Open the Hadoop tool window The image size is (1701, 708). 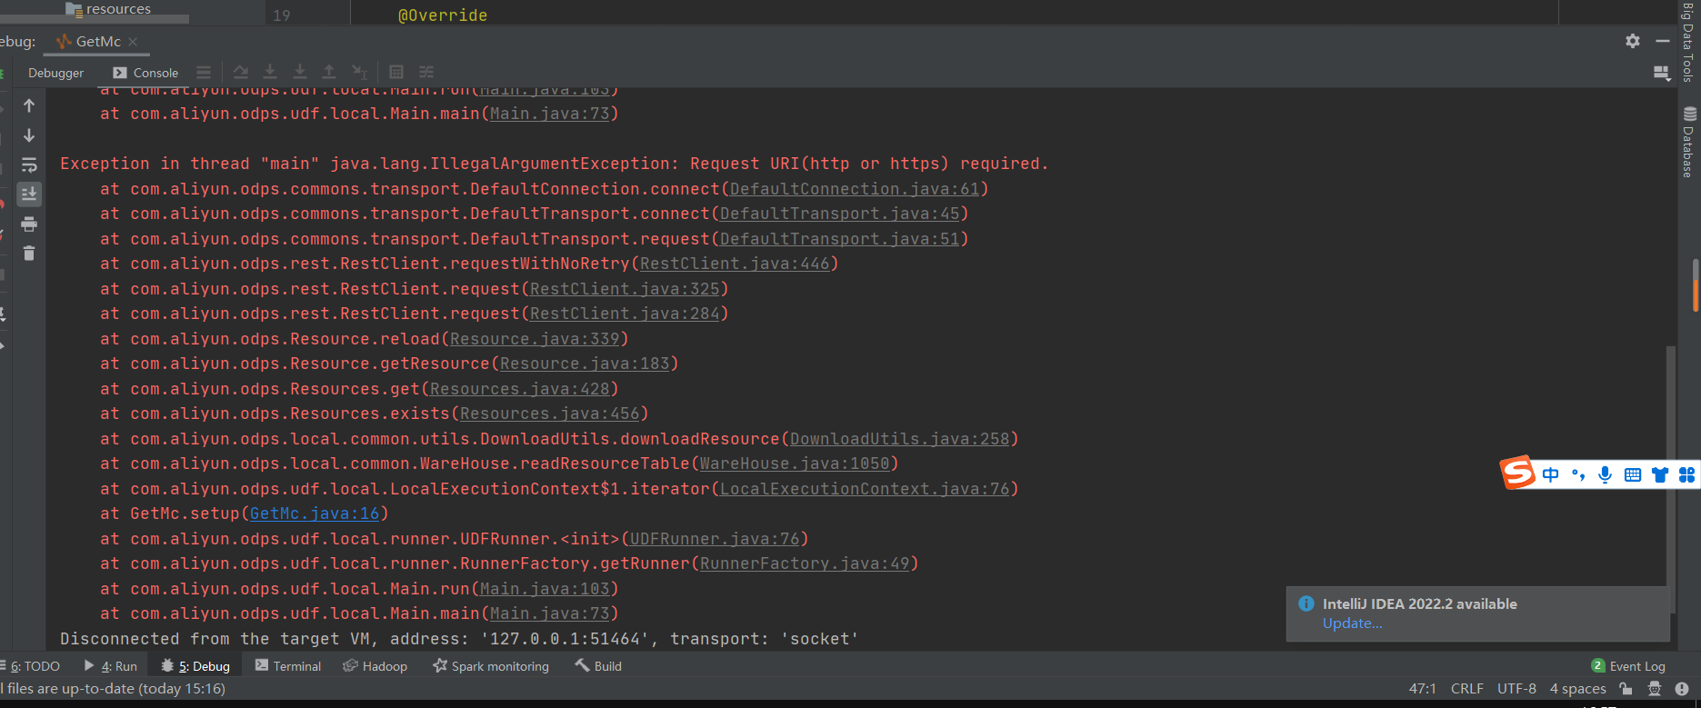[375, 666]
